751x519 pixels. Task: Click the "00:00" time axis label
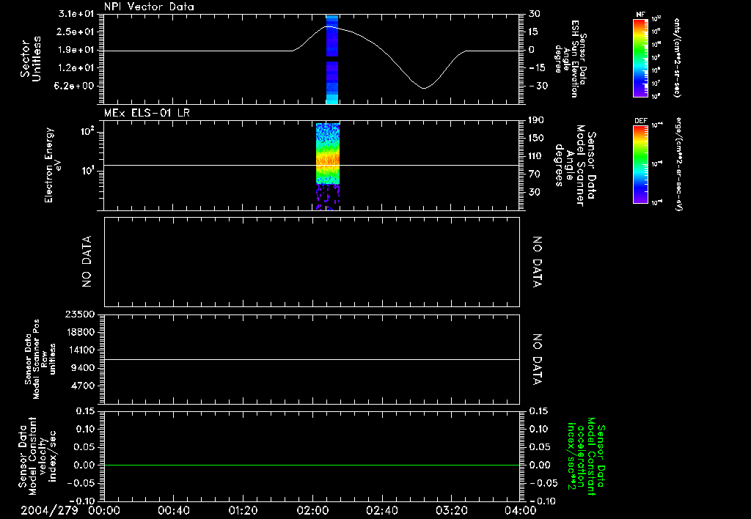[x=104, y=510]
